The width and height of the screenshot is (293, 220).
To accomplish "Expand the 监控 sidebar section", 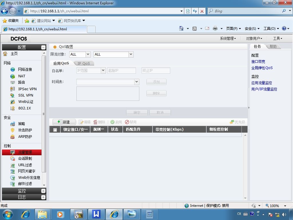I will coord(43,191).
